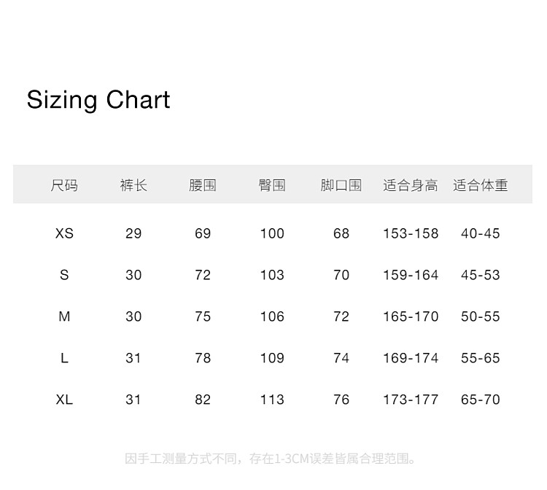Click the 裤长 column header
This screenshot has height=490, width=547.
point(133,185)
